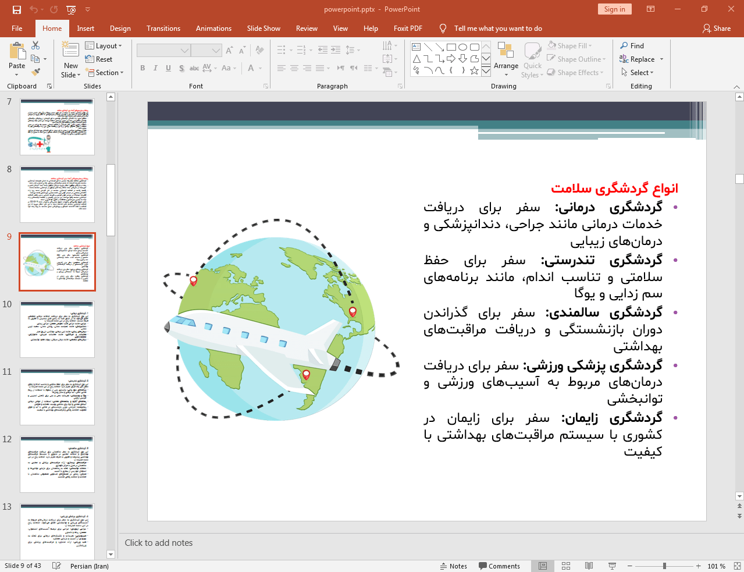Viewport: 744px width, 572px height.
Task: Adjust the zoom slider handle
Action: pyautogui.click(x=664, y=566)
